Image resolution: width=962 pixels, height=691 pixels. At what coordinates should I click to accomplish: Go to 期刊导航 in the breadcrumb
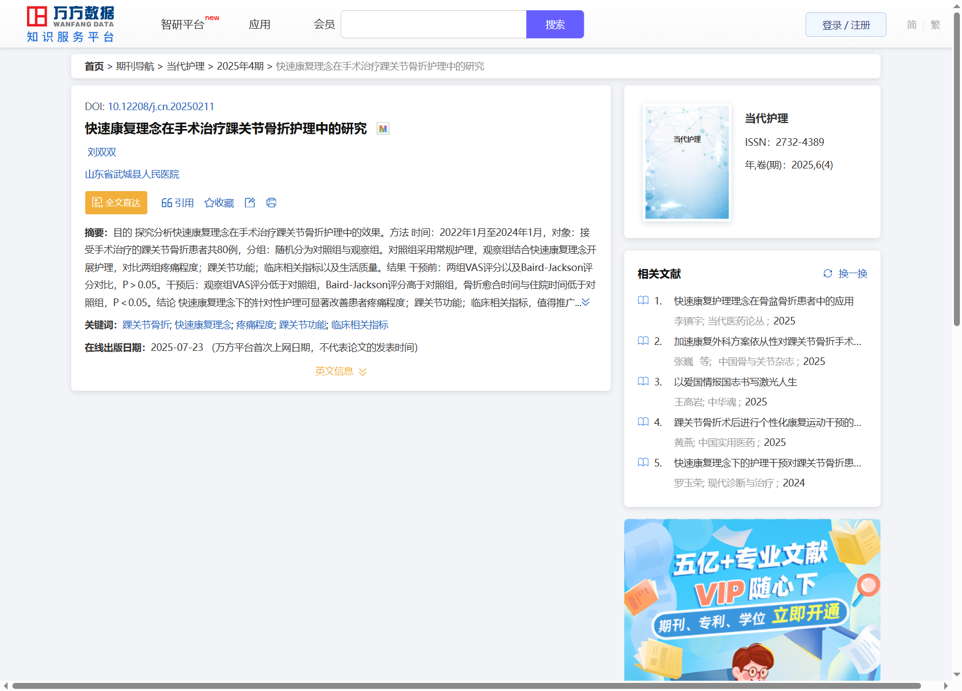coord(135,66)
